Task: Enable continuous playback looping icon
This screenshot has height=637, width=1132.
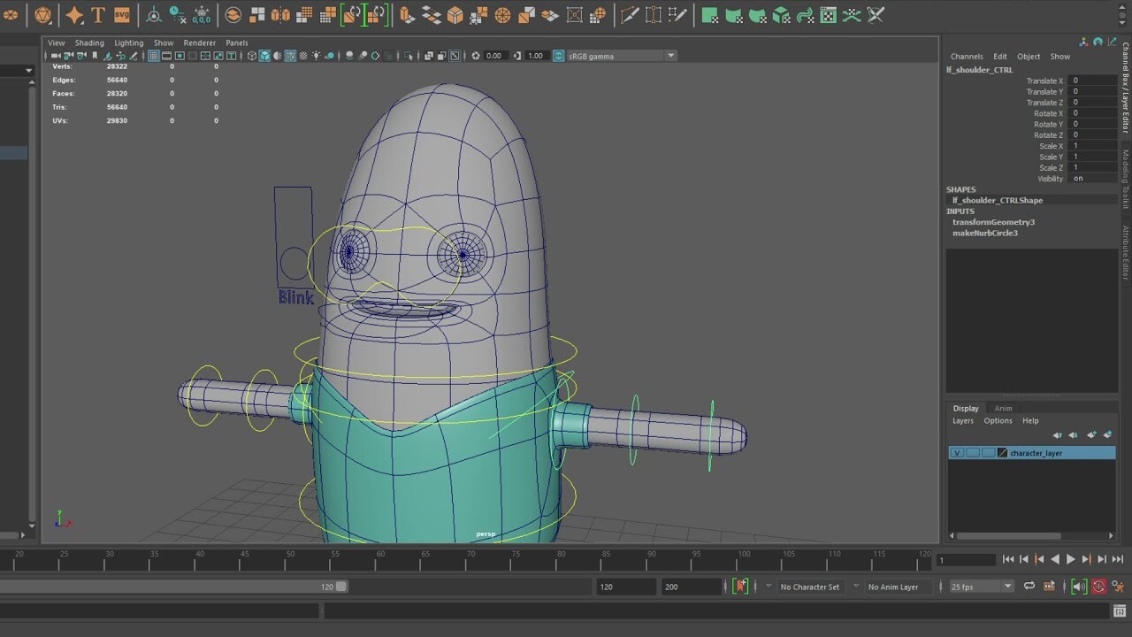Action: pos(1029,587)
